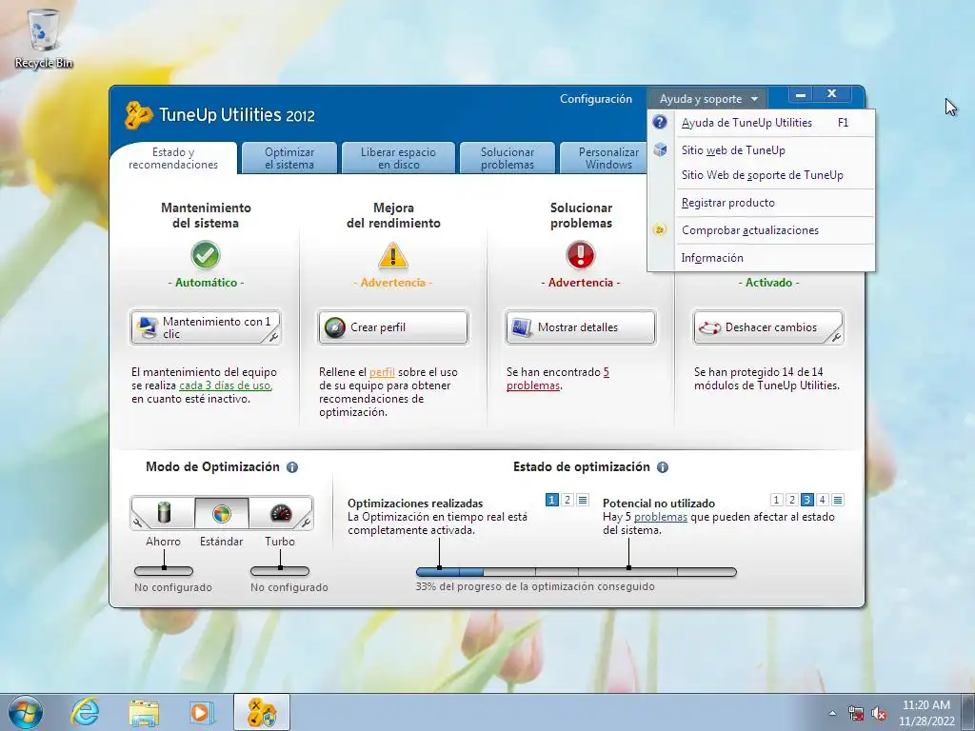Select Turbo optimization mode
Image resolution: width=975 pixels, height=731 pixels.
[x=281, y=513]
